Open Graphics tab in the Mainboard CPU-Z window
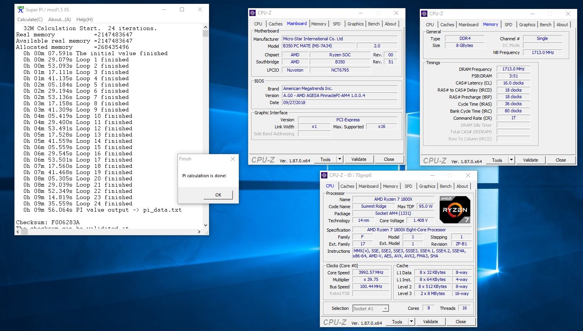 click(356, 24)
